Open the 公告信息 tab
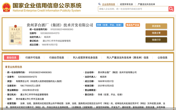Viewport: 176px width, 110px height. pyautogui.click(x=162, y=57)
